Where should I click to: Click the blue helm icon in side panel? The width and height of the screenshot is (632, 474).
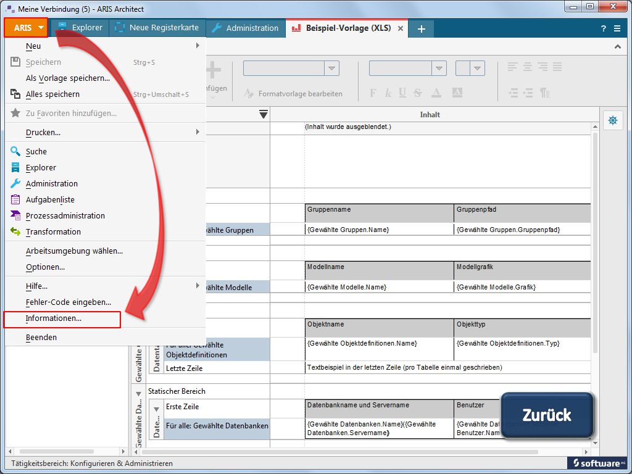pyautogui.click(x=613, y=120)
